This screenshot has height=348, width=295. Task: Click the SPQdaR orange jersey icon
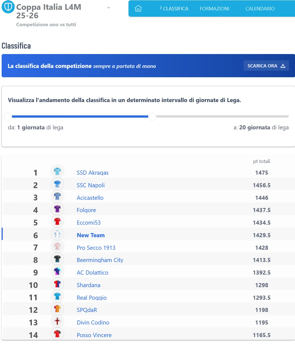57,309
